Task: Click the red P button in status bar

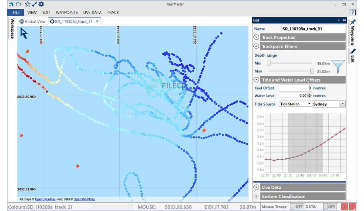Action: 345,207
